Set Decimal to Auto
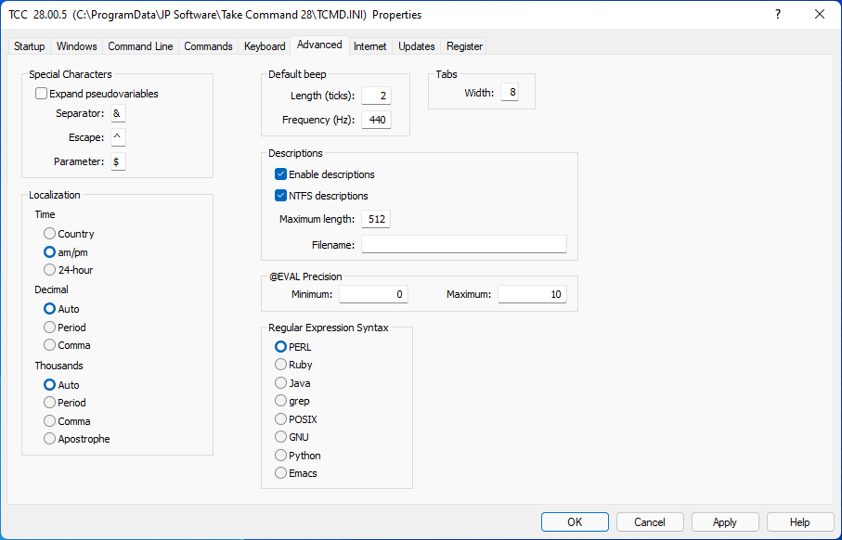This screenshot has width=842, height=540. [61, 309]
